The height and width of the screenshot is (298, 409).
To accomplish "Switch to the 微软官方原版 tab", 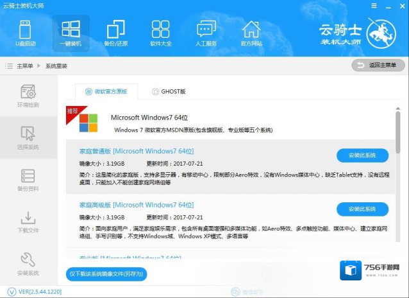I will [106, 91].
